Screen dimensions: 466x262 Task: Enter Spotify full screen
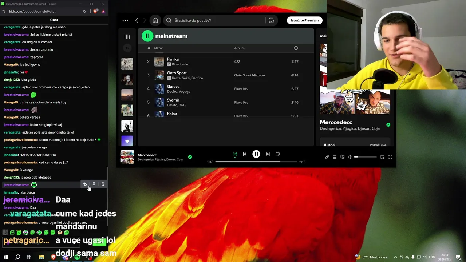coord(390,157)
